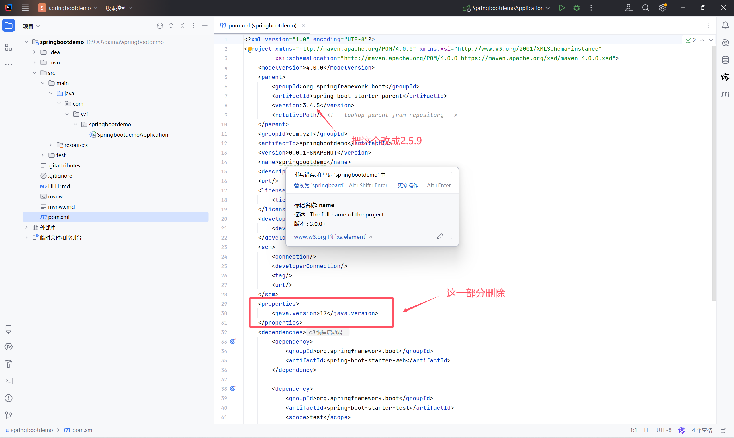Open the AI Assistant panel
This screenshot has height=438, width=734.
726,42
